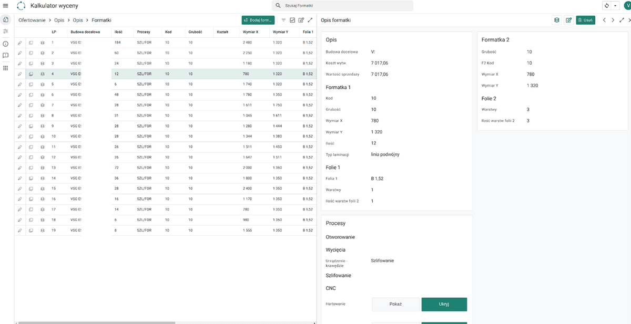631x324 pixels.
Task: Click Dodaj form... button
Action: pos(258,20)
